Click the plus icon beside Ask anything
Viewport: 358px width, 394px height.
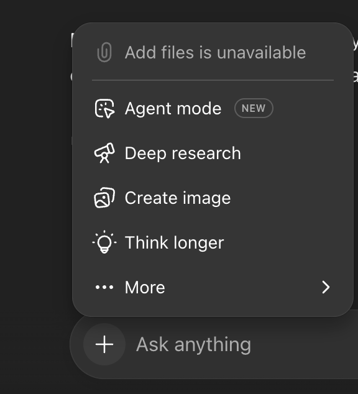point(104,344)
